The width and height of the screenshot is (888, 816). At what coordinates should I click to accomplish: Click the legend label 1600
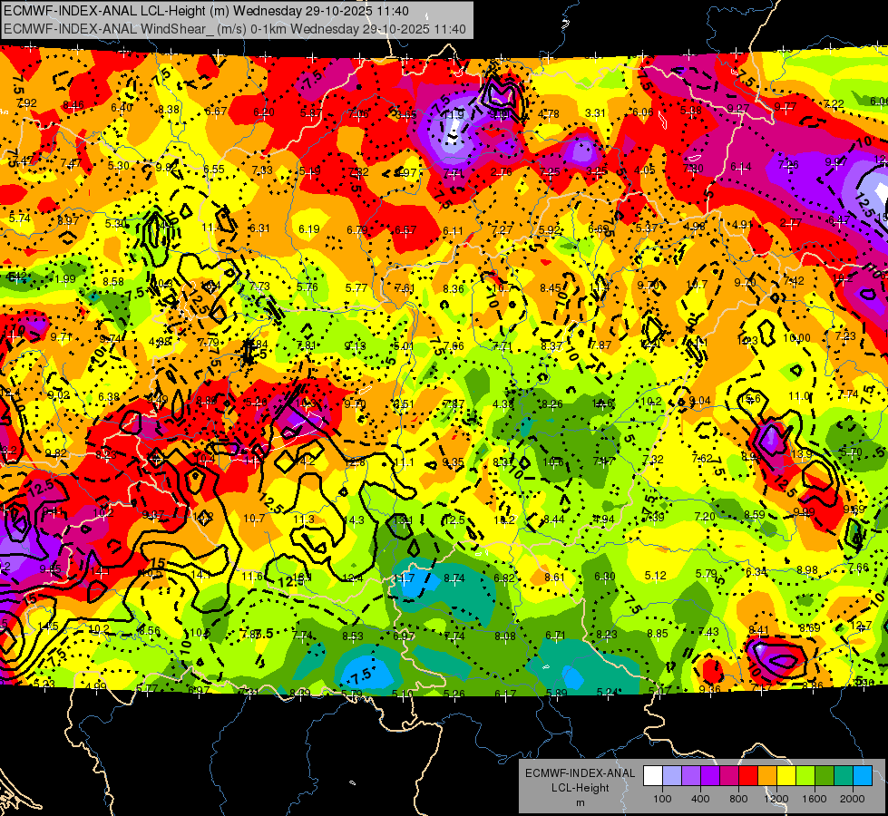pyautogui.click(x=815, y=799)
